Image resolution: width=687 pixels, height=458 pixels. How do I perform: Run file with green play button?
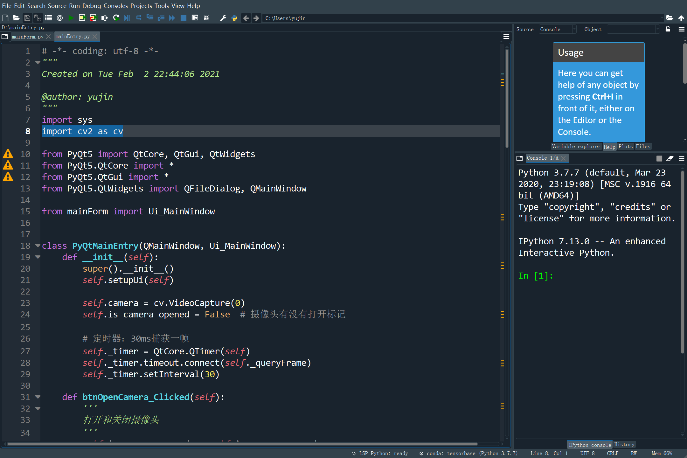(71, 18)
